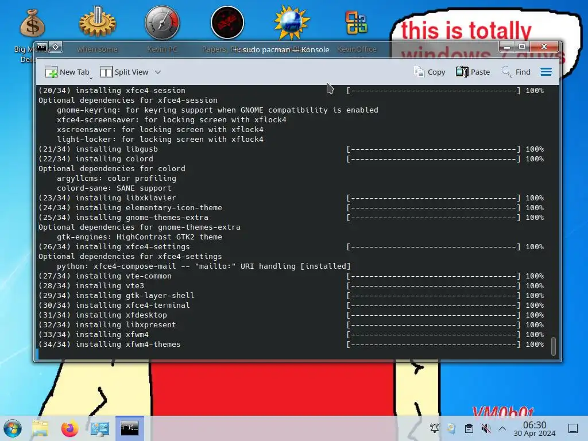The height and width of the screenshot is (441, 588).
Task: Expand hidden system tray icons arrow
Action: point(502,428)
